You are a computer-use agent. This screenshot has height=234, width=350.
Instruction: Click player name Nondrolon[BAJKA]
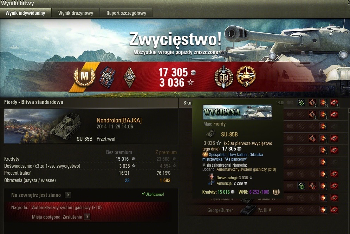click(119, 120)
